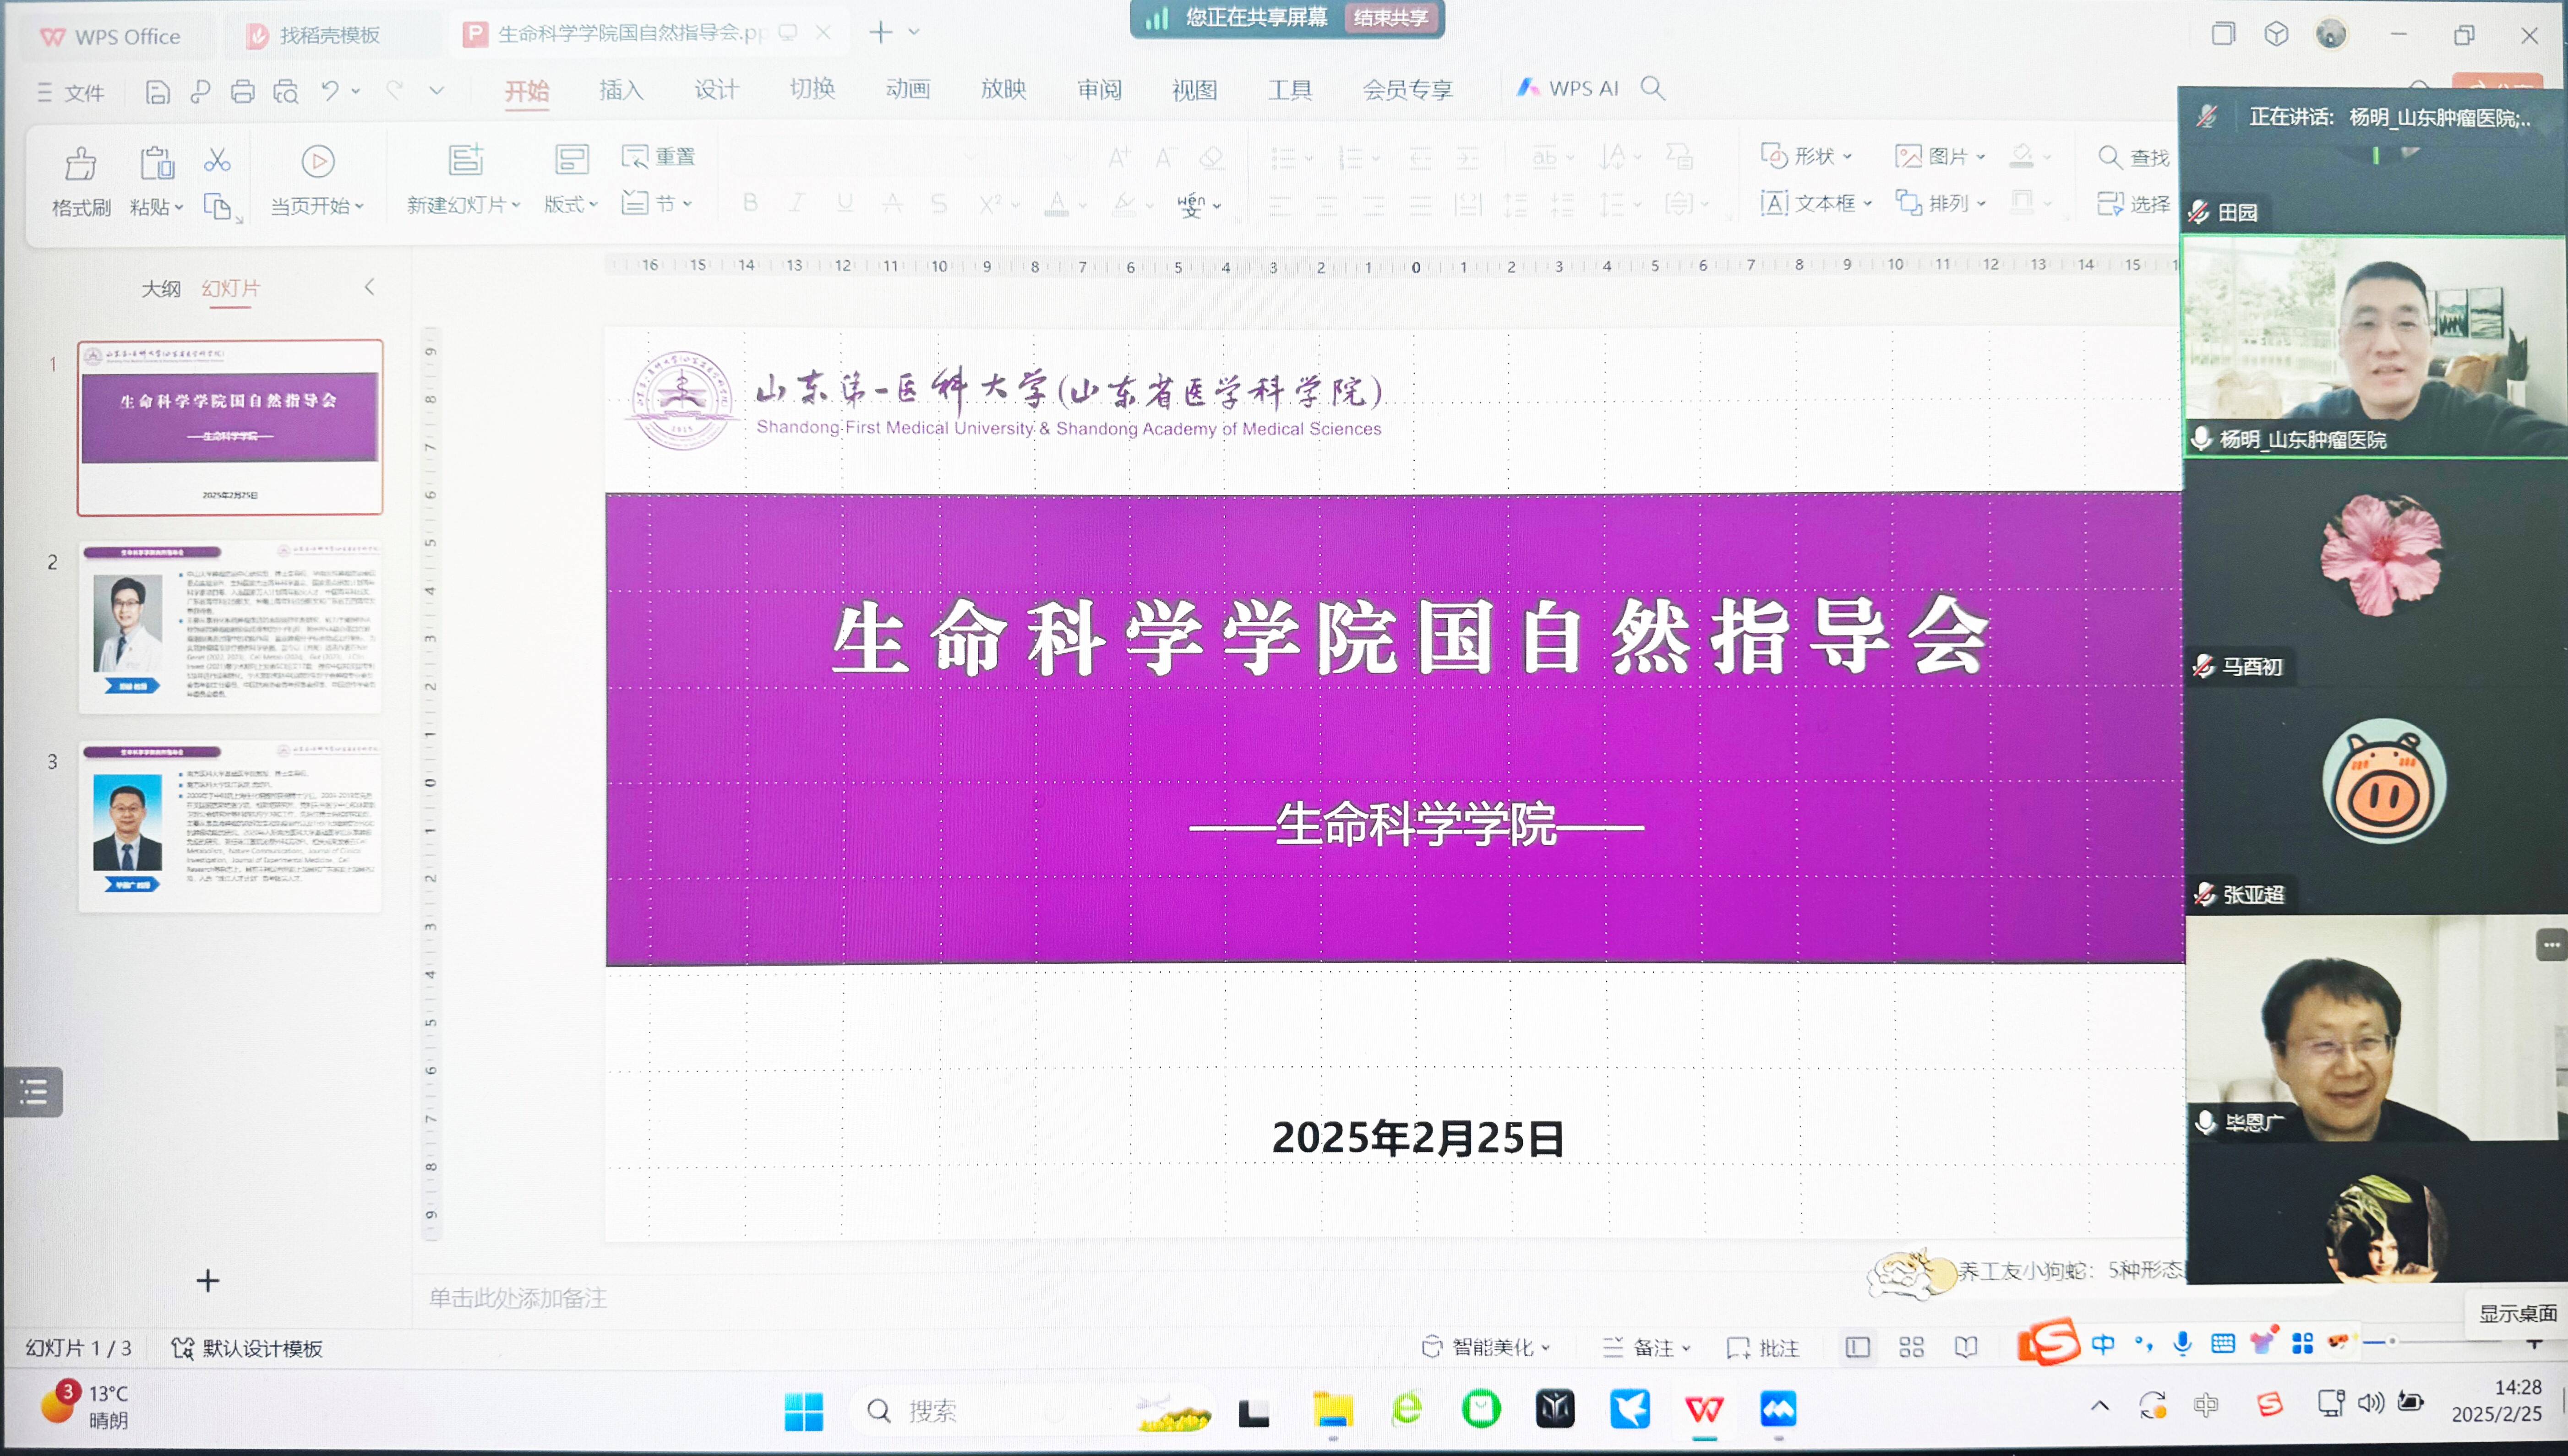Open Tencent Meeting in the taskbar
This screenshot has height=1456, width=2568.
[x=1778, y=1409]
